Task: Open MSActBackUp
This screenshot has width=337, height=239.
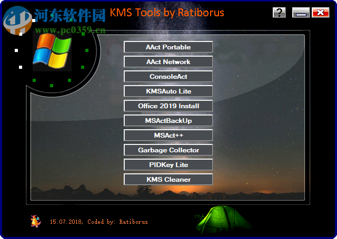Action: [168, 120]
